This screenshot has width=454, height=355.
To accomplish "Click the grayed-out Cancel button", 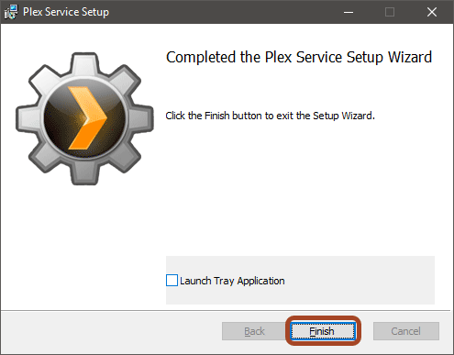I will (x=406, y=331).
